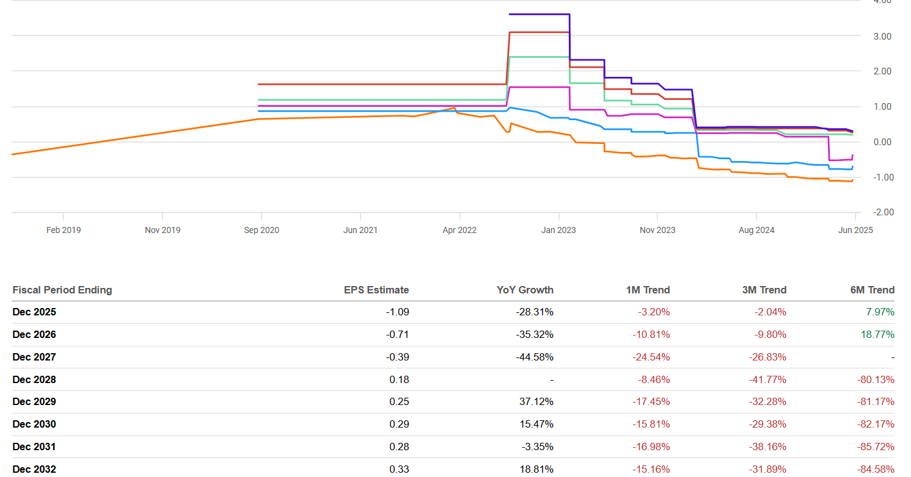
Task: Click the Fiscal Period Ending column header
Action: pyautogui.click(x=62, y=290)
